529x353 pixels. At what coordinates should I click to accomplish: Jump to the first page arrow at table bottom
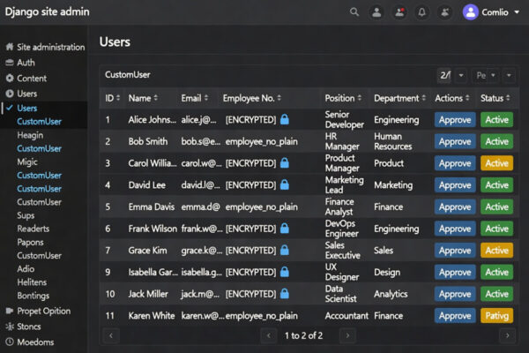pos(111,335)
